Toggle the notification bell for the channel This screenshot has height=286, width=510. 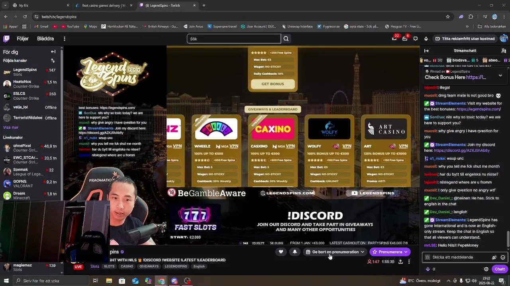click(x=295, y=252)
